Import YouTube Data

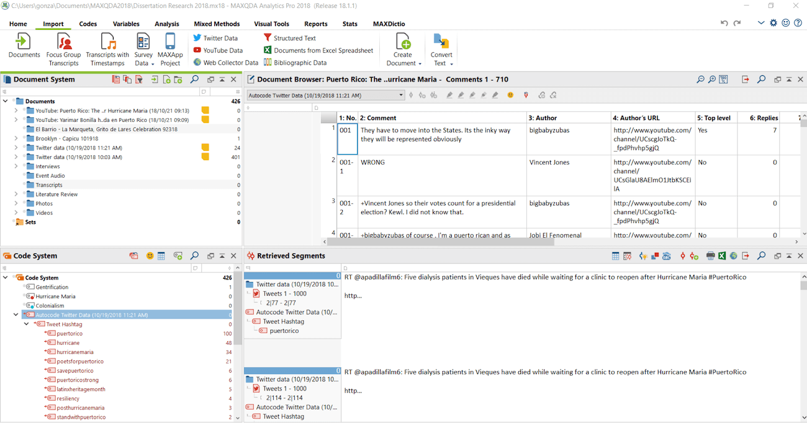(217, 50)
